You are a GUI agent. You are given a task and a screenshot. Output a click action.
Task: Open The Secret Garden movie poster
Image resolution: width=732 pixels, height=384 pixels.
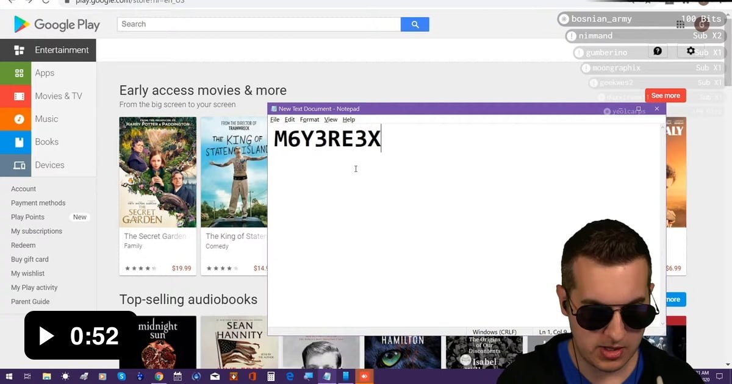click(x=158, y=172)
